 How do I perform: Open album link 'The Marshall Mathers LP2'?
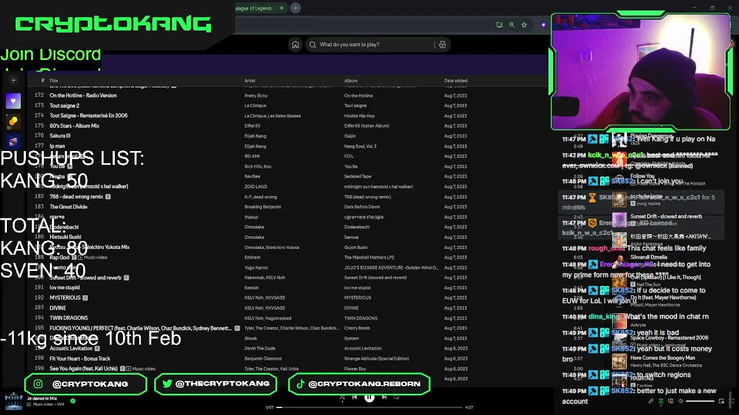point(369,258)
